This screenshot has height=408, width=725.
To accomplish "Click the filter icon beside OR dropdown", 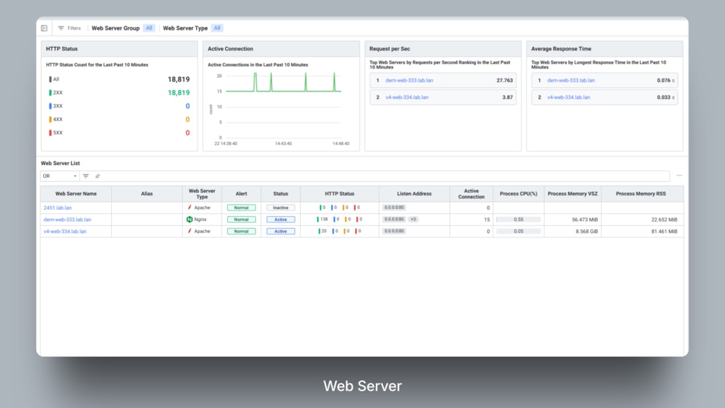I will 86,176.
